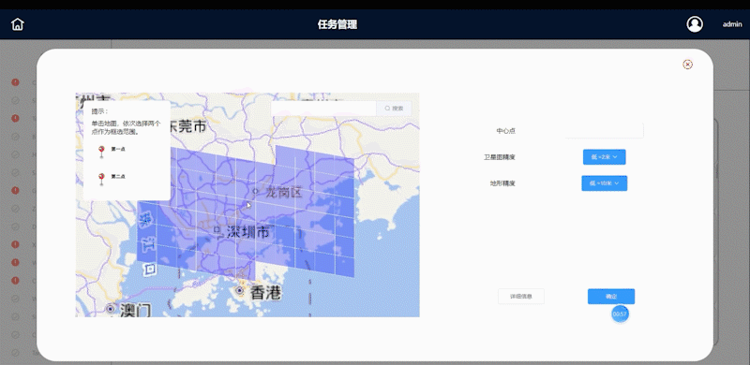Click the 中心点 input field
The width and height of the screenshot is (750, 365).
tap(604, 130)
